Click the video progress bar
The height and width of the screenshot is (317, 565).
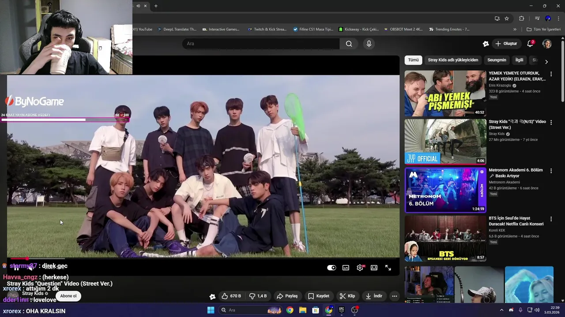click(x=203, y=258)
